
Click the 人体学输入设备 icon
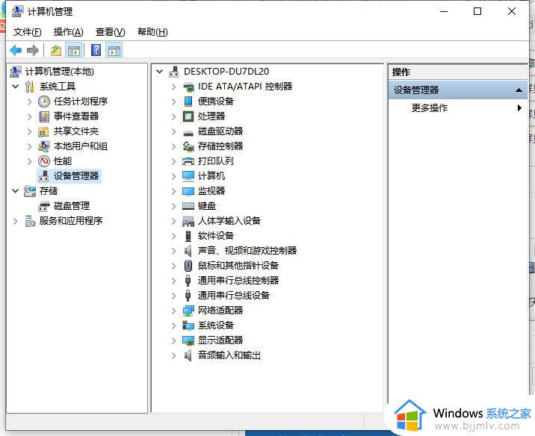[x=188, y=222]
